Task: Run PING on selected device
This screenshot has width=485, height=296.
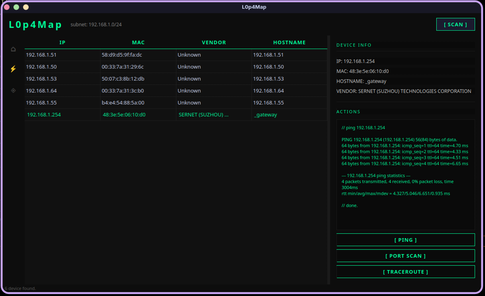Action: (x=406, y=240)
